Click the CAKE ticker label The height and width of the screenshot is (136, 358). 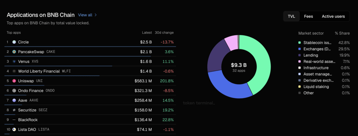51,52
